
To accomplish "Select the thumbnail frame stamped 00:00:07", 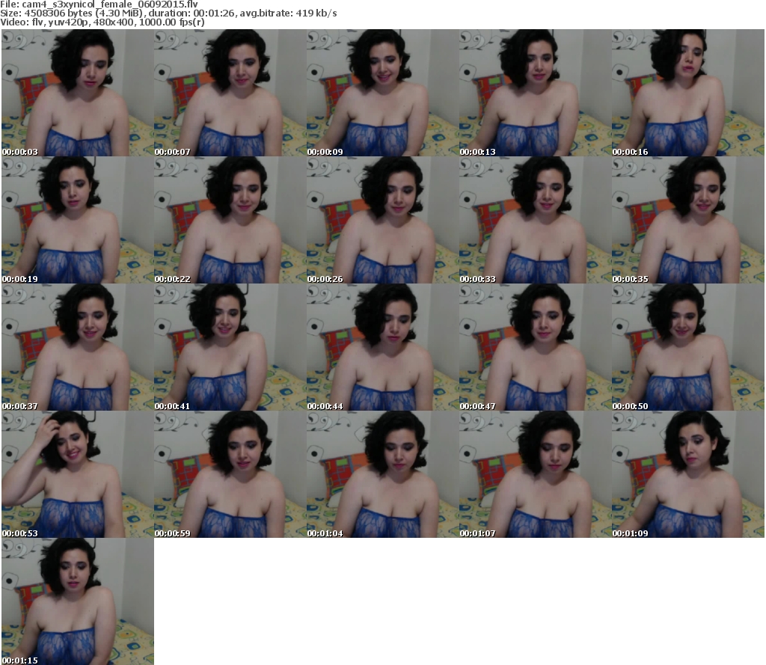I will 230,93.
